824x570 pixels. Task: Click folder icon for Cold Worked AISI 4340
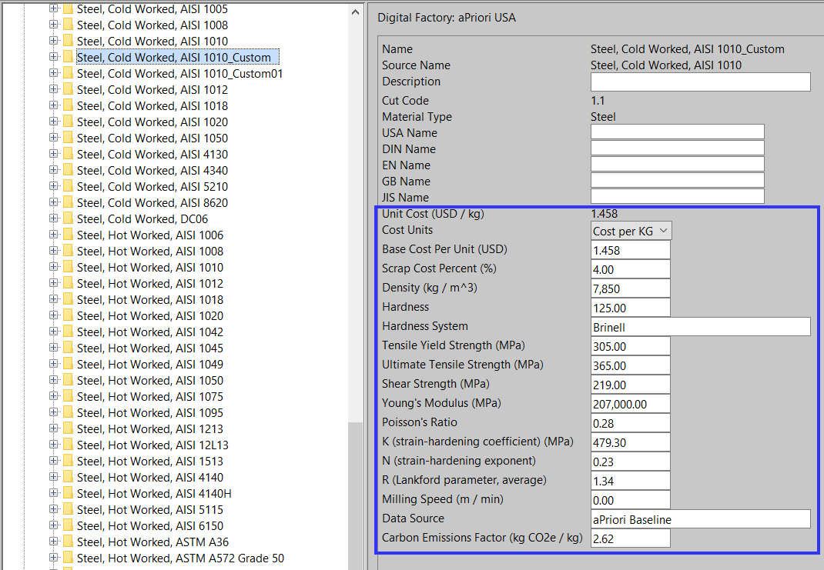click(x=68, y=171)
